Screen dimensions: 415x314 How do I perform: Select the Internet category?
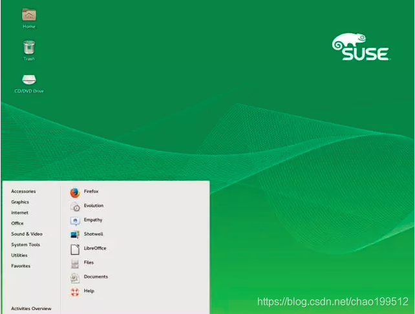(x=19, y=213)
